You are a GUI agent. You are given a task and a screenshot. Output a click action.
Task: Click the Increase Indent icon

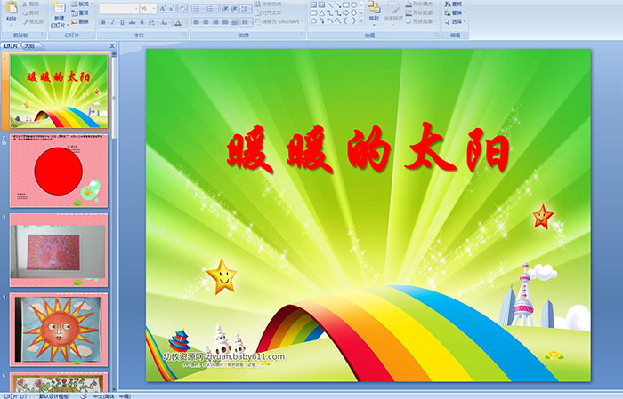(x=234, y=8)
